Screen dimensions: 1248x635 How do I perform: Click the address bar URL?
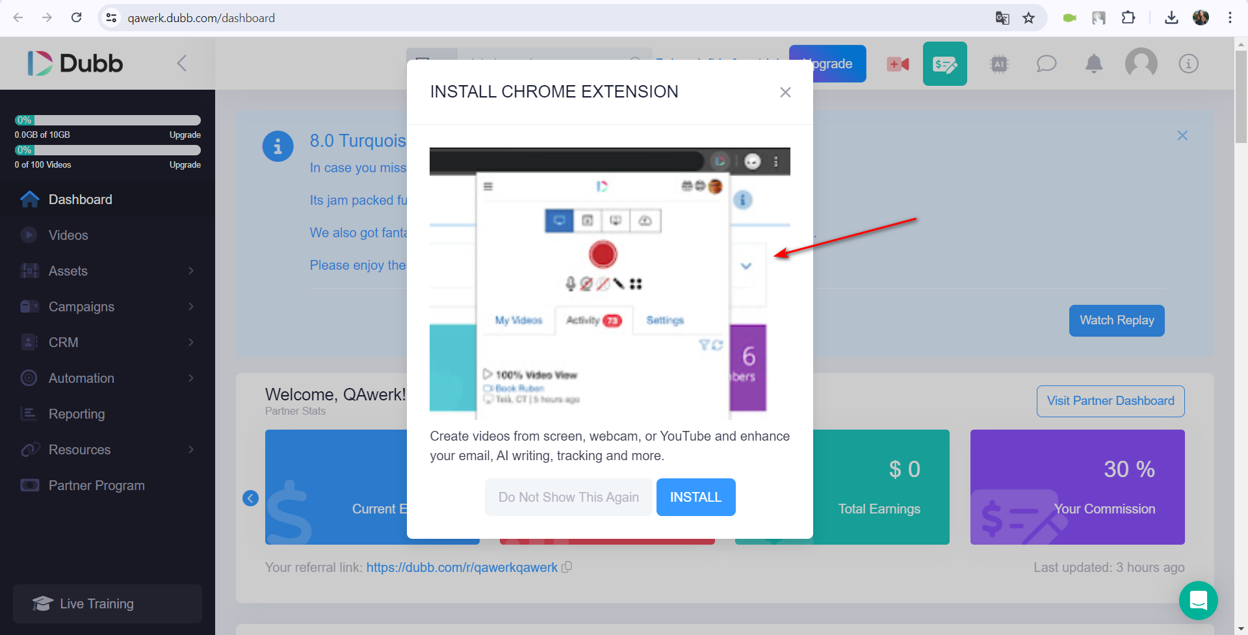coord(201,18)
